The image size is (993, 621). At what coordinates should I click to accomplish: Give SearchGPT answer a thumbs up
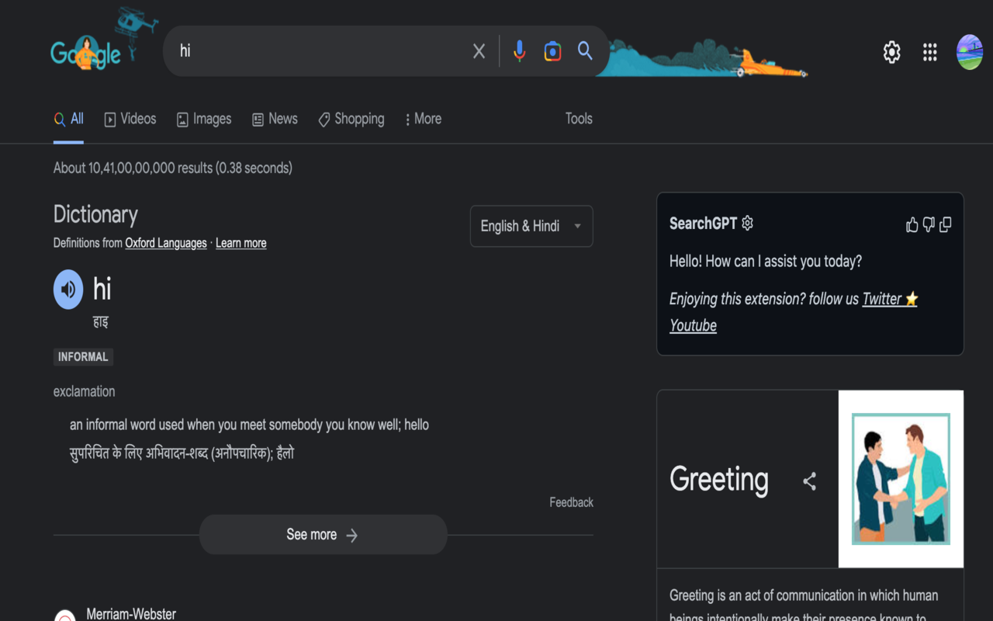(912, 225)
